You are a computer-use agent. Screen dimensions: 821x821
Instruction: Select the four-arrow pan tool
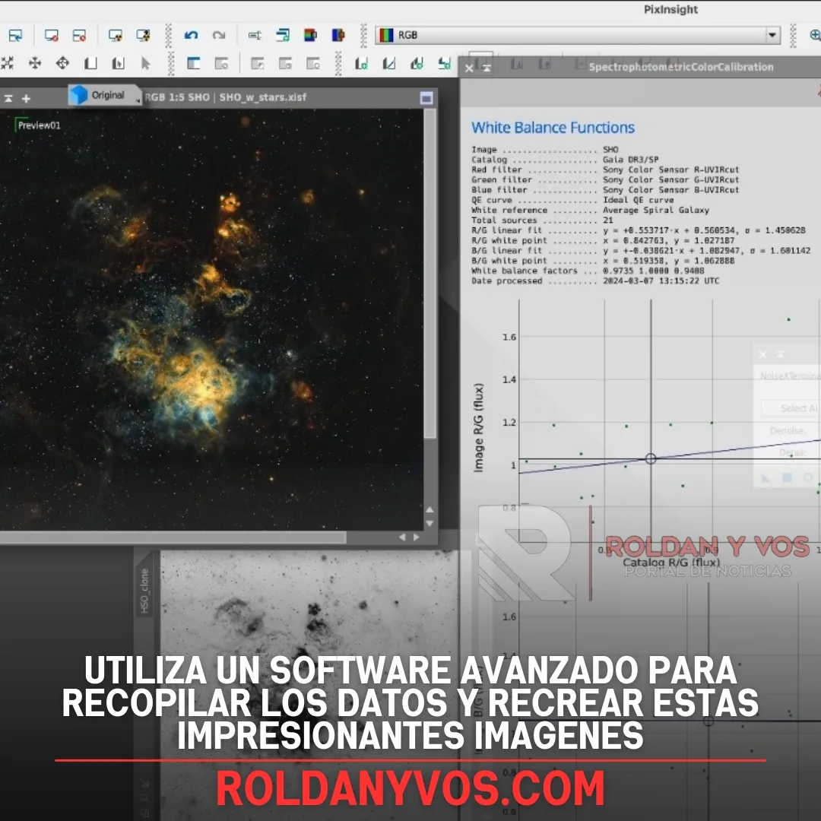tap(35, 63)
